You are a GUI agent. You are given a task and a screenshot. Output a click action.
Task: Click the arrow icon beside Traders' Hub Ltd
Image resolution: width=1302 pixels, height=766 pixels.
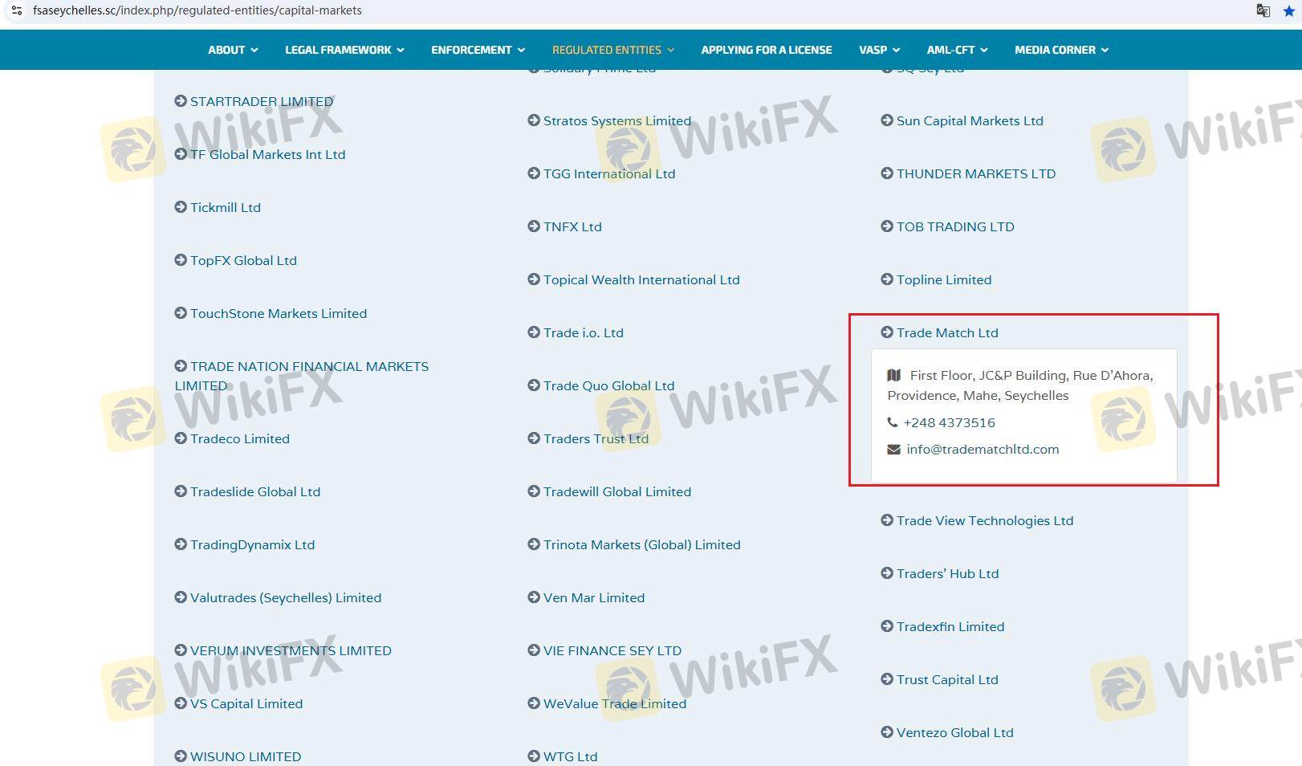tap(887, 573)
